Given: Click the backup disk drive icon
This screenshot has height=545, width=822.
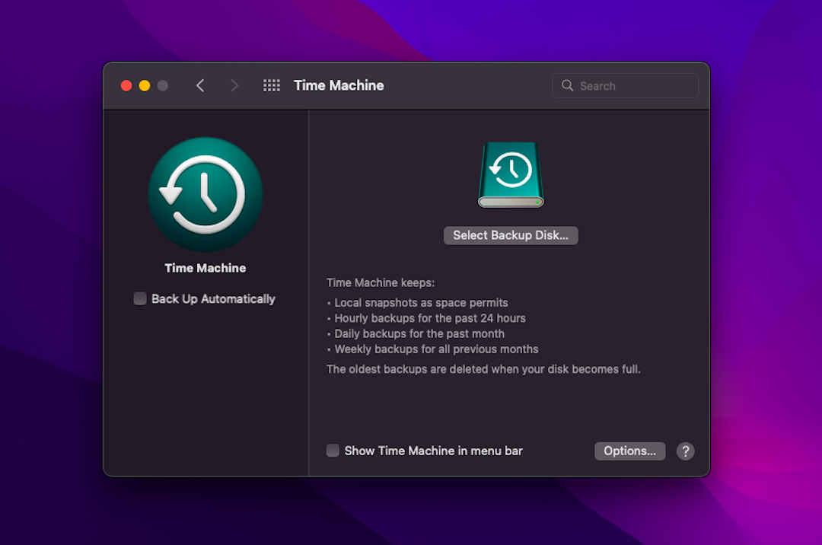Looking at the screenshot, I should point(511,174).
